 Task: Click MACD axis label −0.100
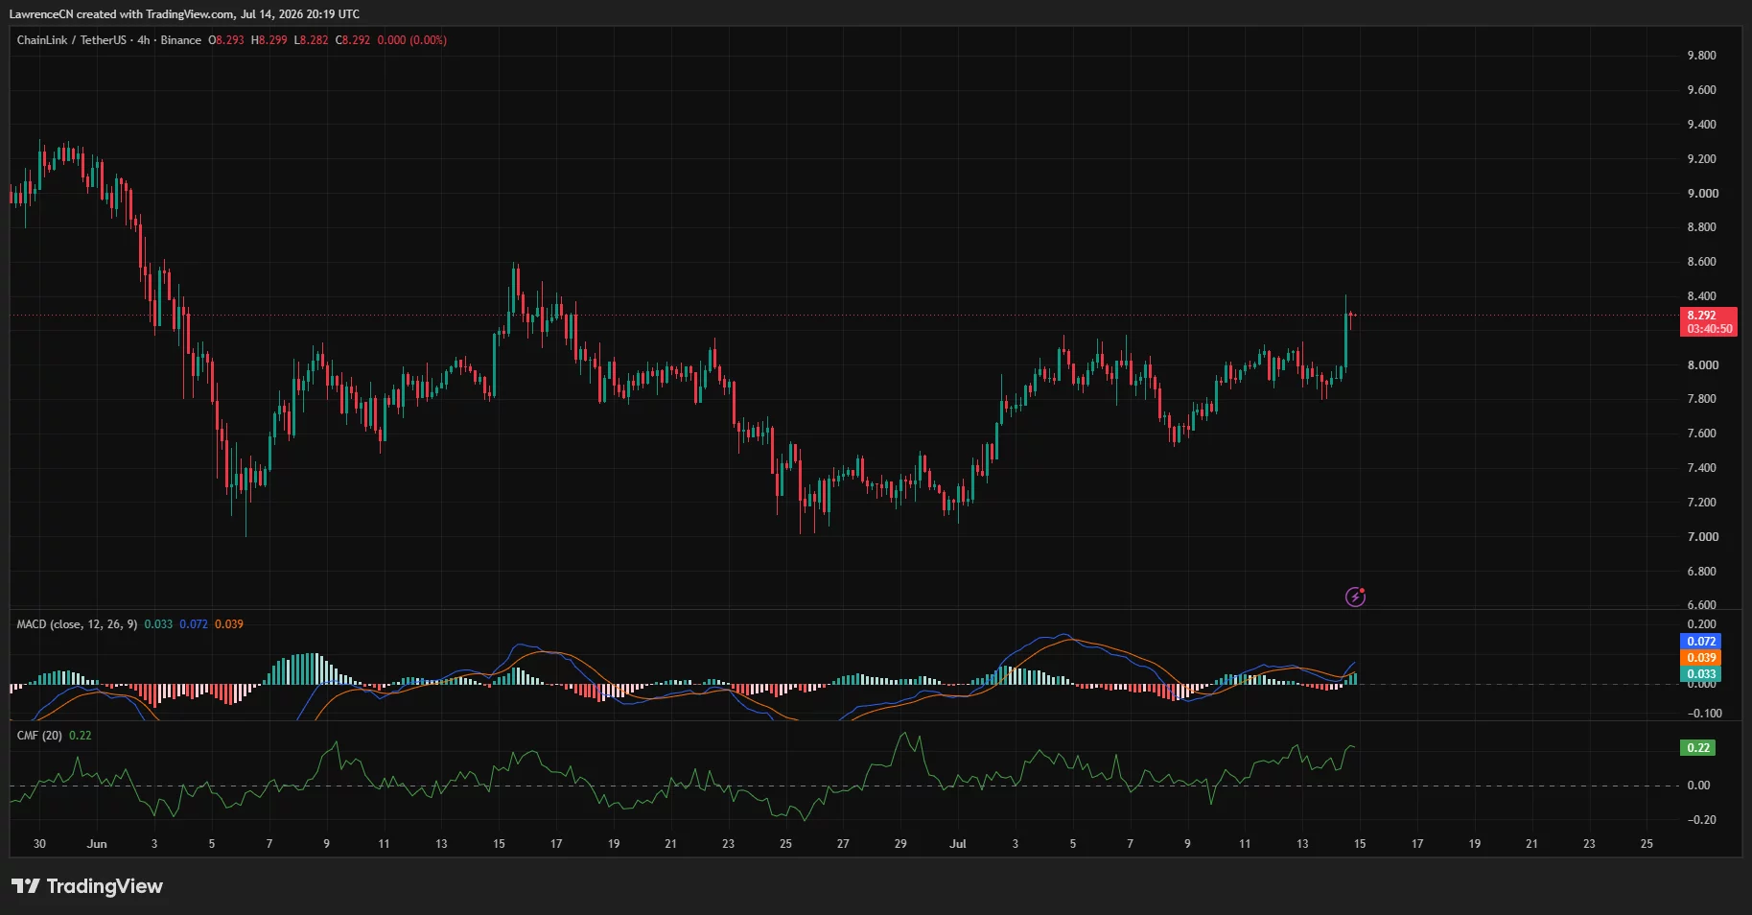[1705, 714]
